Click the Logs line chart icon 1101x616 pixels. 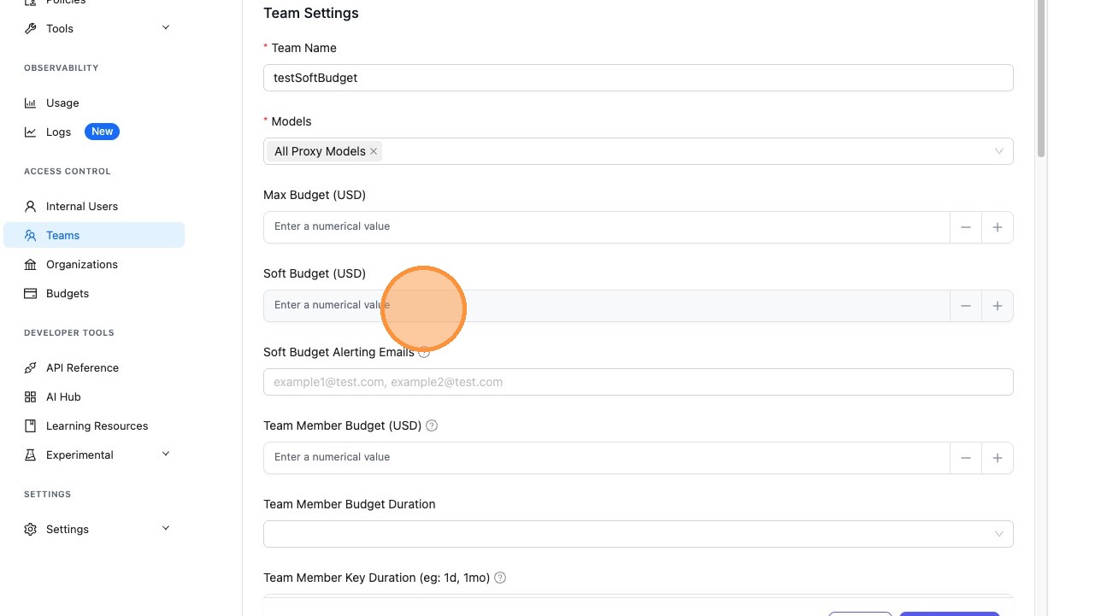31,132
